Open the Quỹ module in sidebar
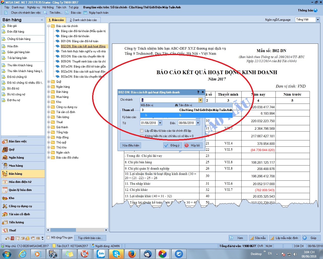 tap(23, 149)
